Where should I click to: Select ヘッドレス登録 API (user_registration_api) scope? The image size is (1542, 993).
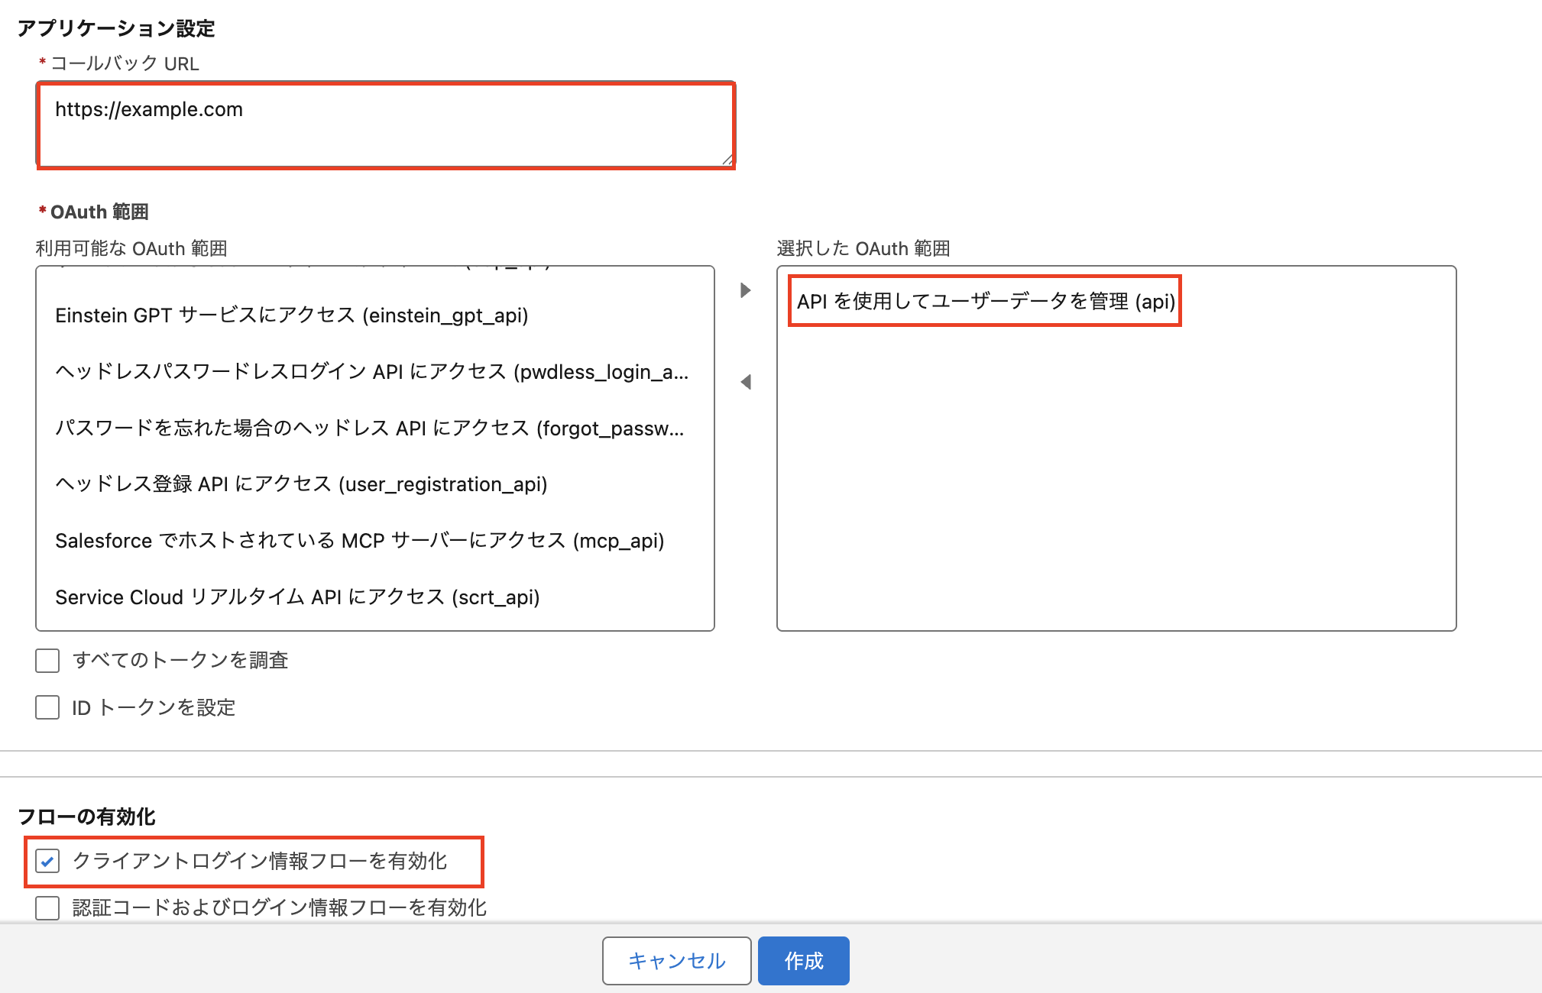[301, 484]
